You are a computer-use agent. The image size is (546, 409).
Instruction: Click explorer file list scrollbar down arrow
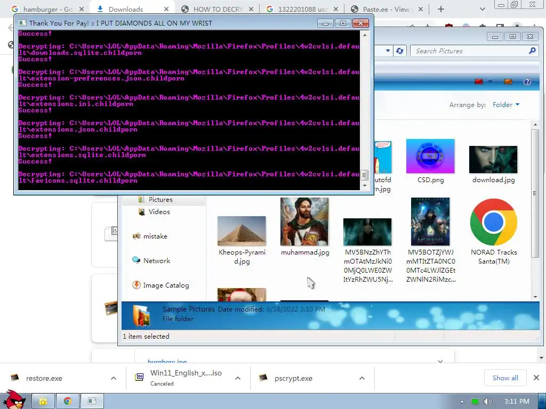tap(535, 297)
